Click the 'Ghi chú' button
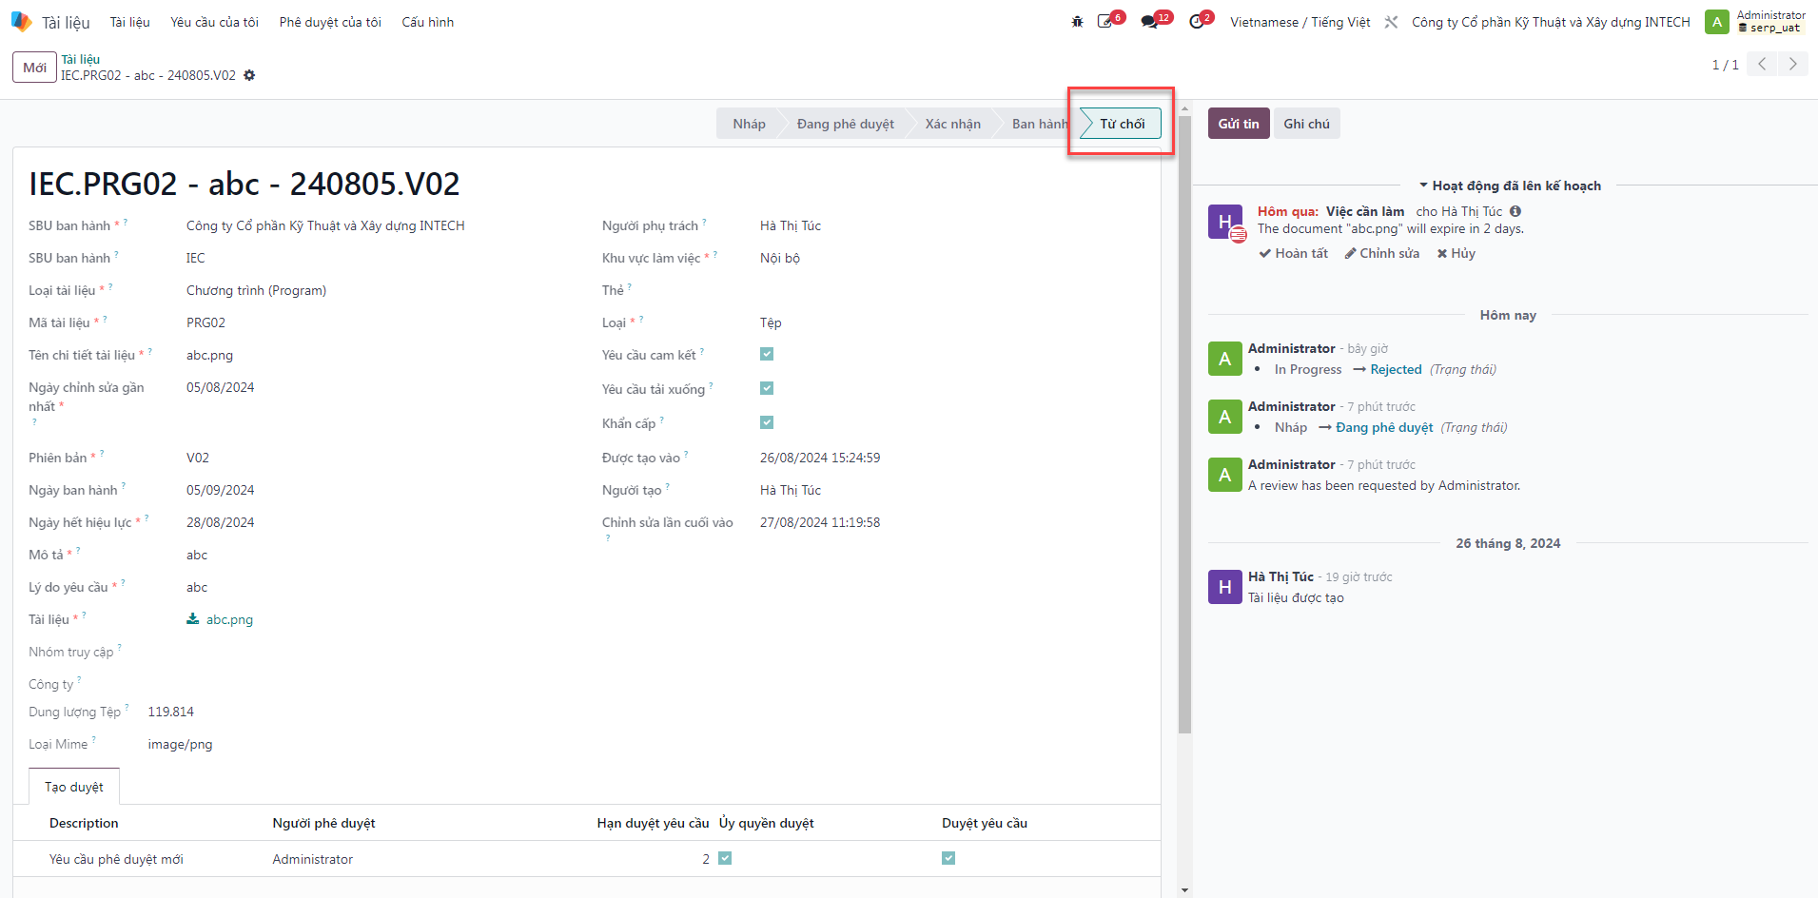The width and height of the screenshot is (1818, 898). coord(1307,124)
